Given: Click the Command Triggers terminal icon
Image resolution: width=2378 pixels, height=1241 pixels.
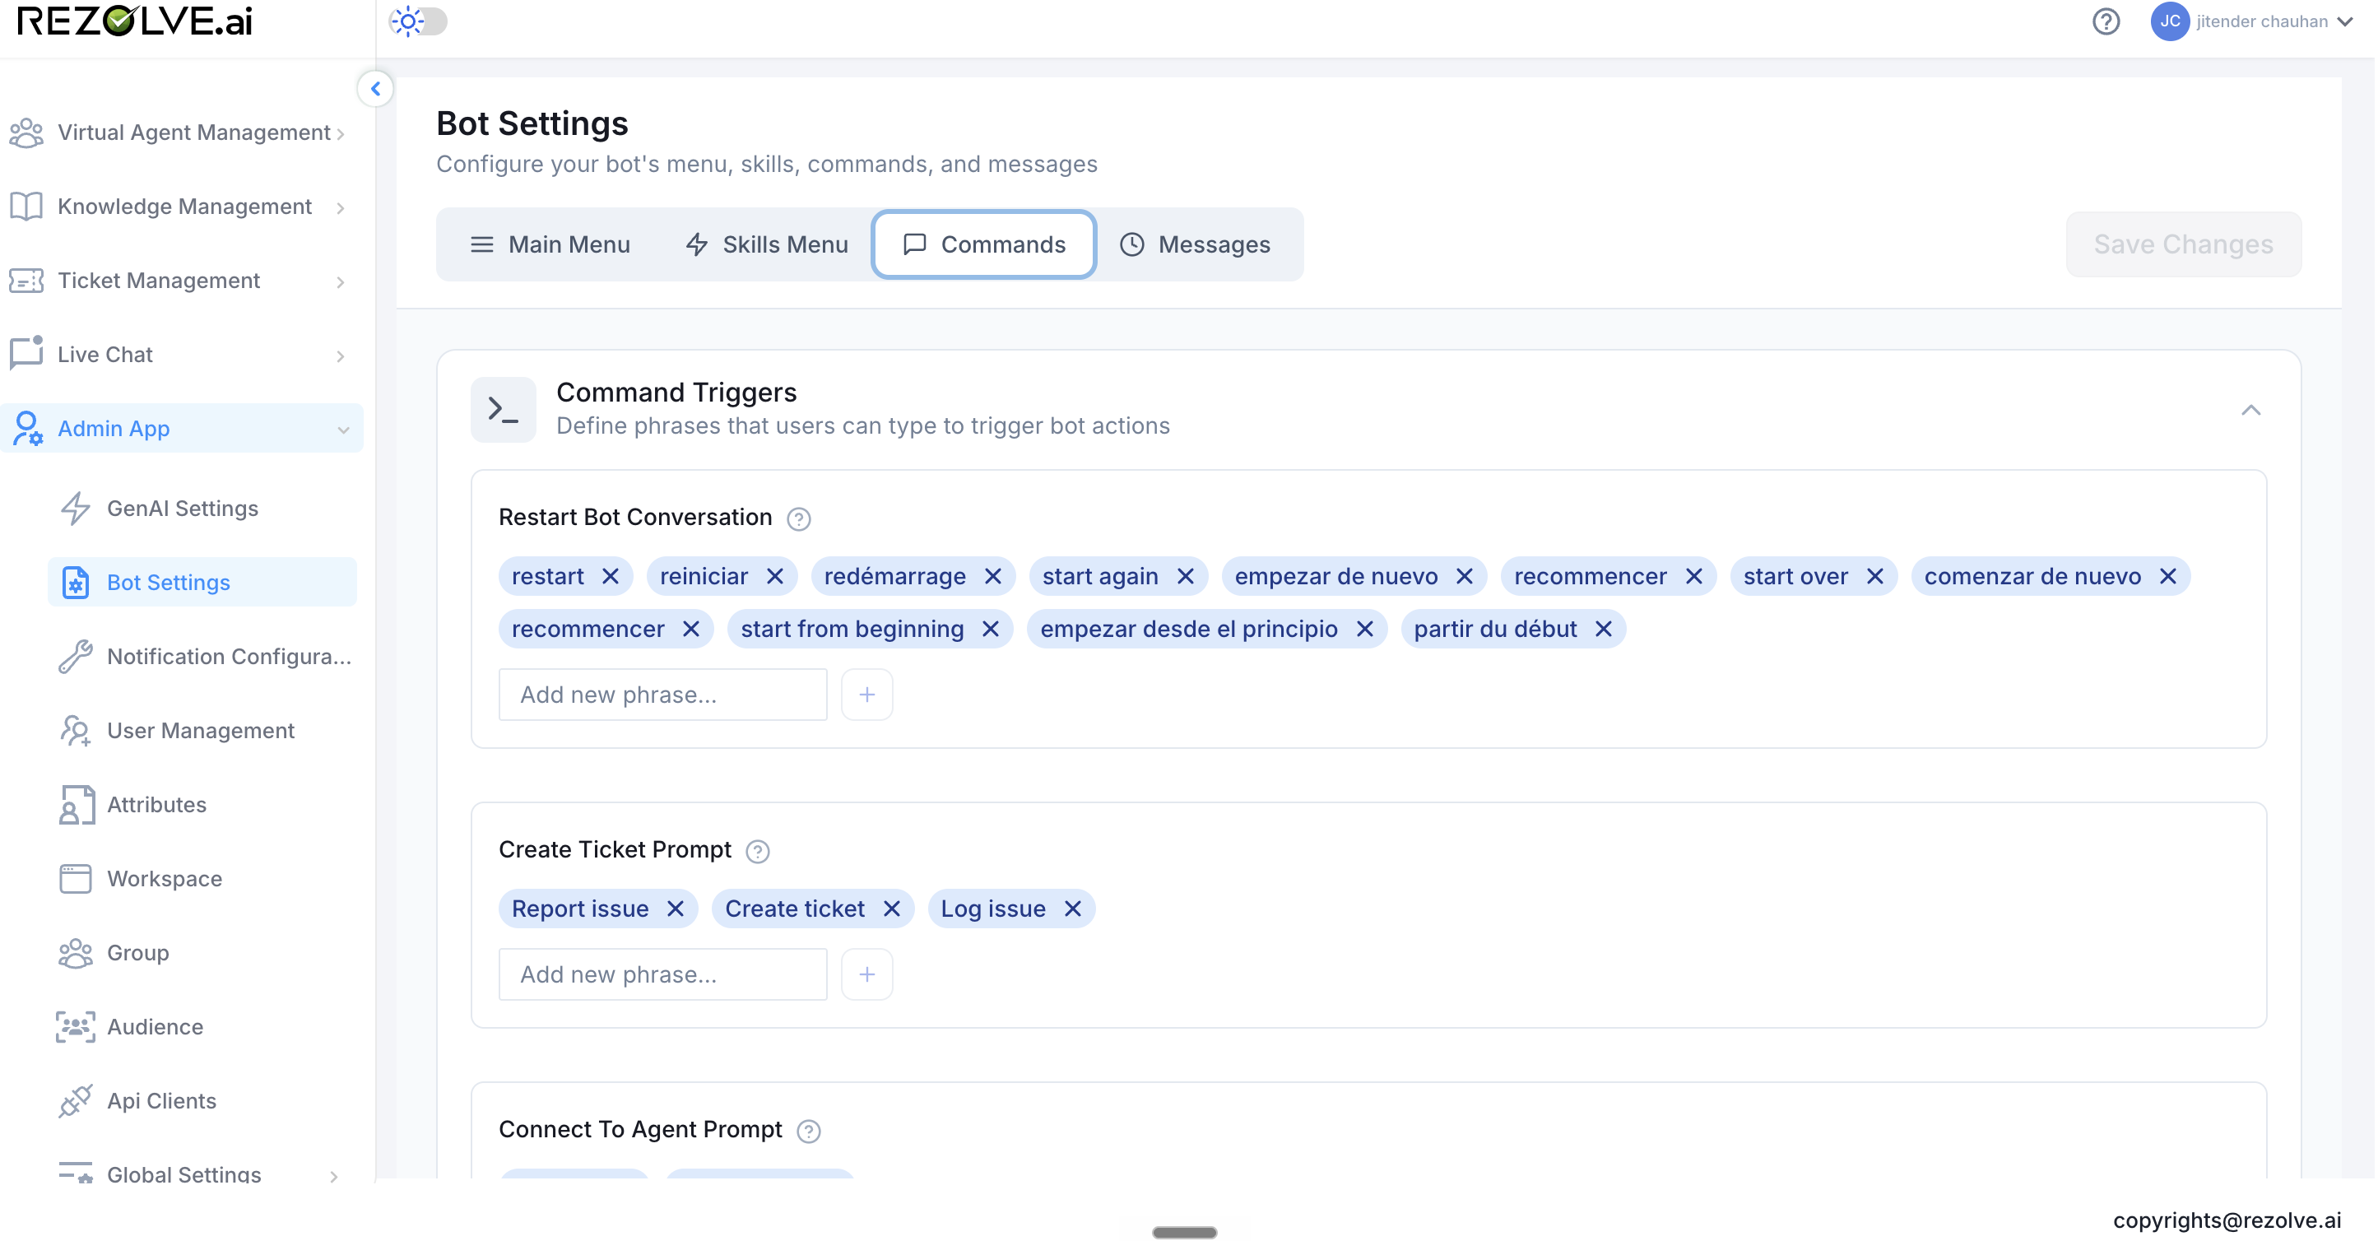Looking at the screenshot, I should pos(503,409).
